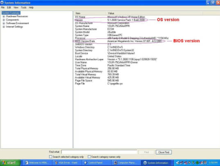Click the X86-based PC value
The height and width of the screenshot is (166, 220).
[115, 35]
